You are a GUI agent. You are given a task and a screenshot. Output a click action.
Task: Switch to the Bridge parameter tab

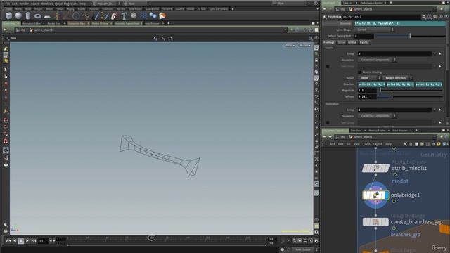352,42
